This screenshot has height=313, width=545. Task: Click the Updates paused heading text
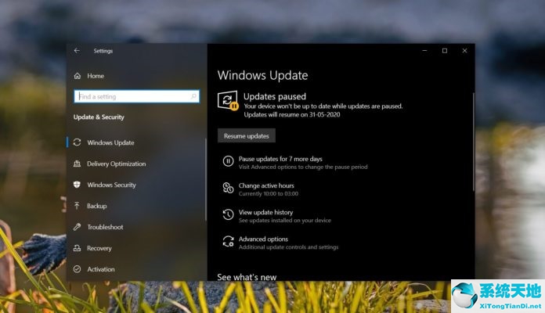tap(275, 96)
